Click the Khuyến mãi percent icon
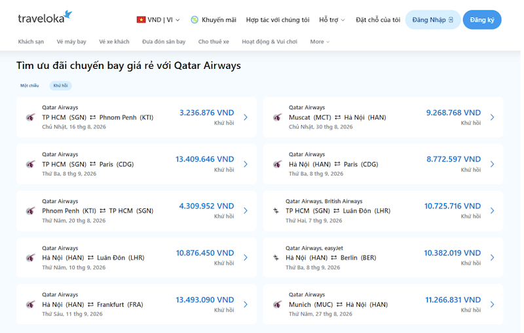Viewport: 524px width, 333px height. coord(194,20)
